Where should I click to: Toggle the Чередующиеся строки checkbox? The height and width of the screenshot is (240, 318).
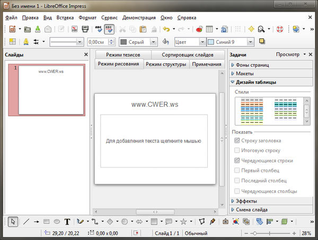(x=237, y=161)
